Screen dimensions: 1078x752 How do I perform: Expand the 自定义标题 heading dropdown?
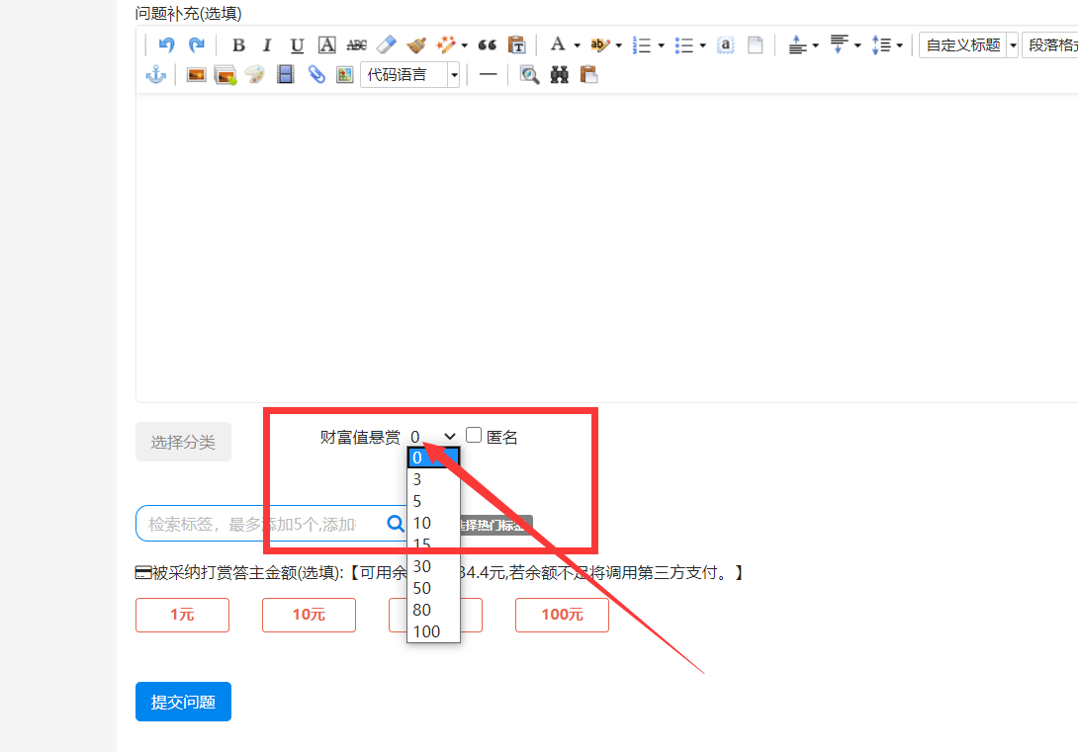1012,45
